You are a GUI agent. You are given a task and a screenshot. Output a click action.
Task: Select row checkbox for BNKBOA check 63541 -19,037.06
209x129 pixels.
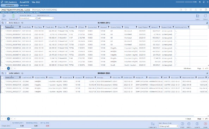click(2, 92)
